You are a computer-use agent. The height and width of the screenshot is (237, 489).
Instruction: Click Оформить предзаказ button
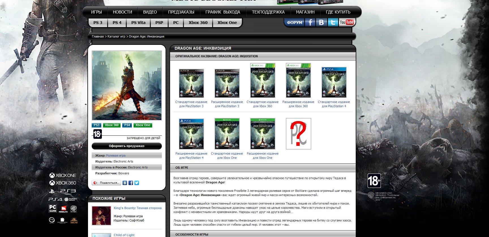(x=126, y=146)
